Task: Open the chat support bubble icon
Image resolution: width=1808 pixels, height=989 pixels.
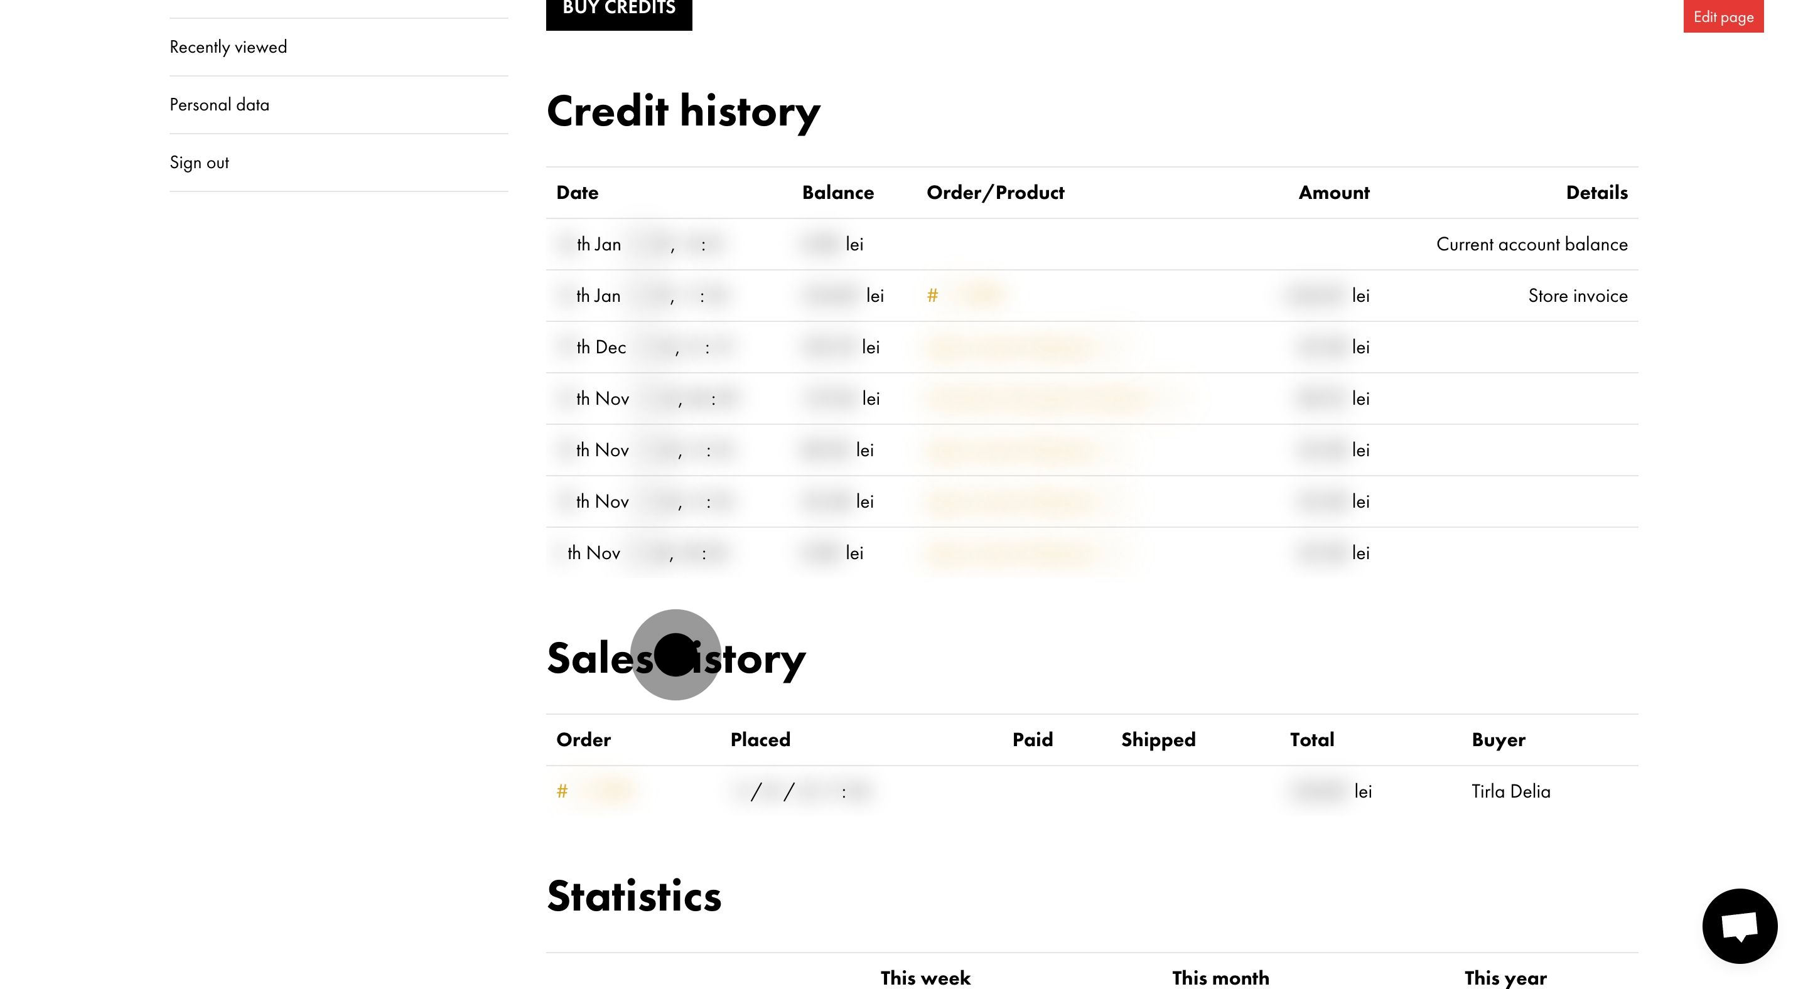Action: 1738,925
